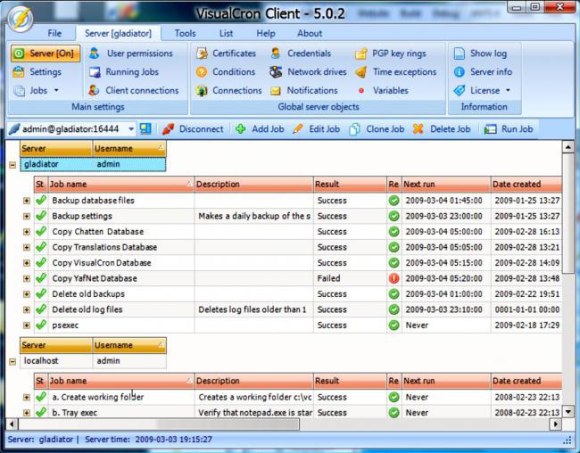The height and width of the screenshot is (453, 580).
Task: Collapse the gladiator server group
Action: coord(12,165)
